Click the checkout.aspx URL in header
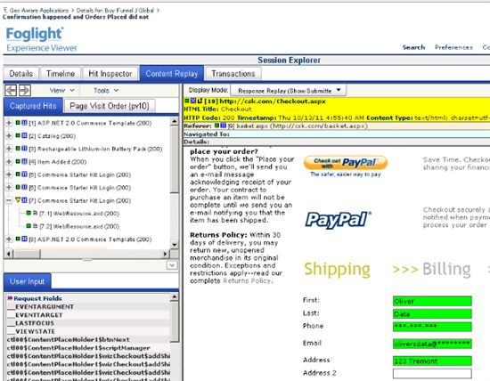The image size is (490, 381). point(273,101)
